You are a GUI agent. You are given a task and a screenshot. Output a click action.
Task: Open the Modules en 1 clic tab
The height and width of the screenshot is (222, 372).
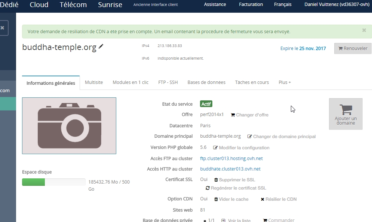tap(130, 82)
